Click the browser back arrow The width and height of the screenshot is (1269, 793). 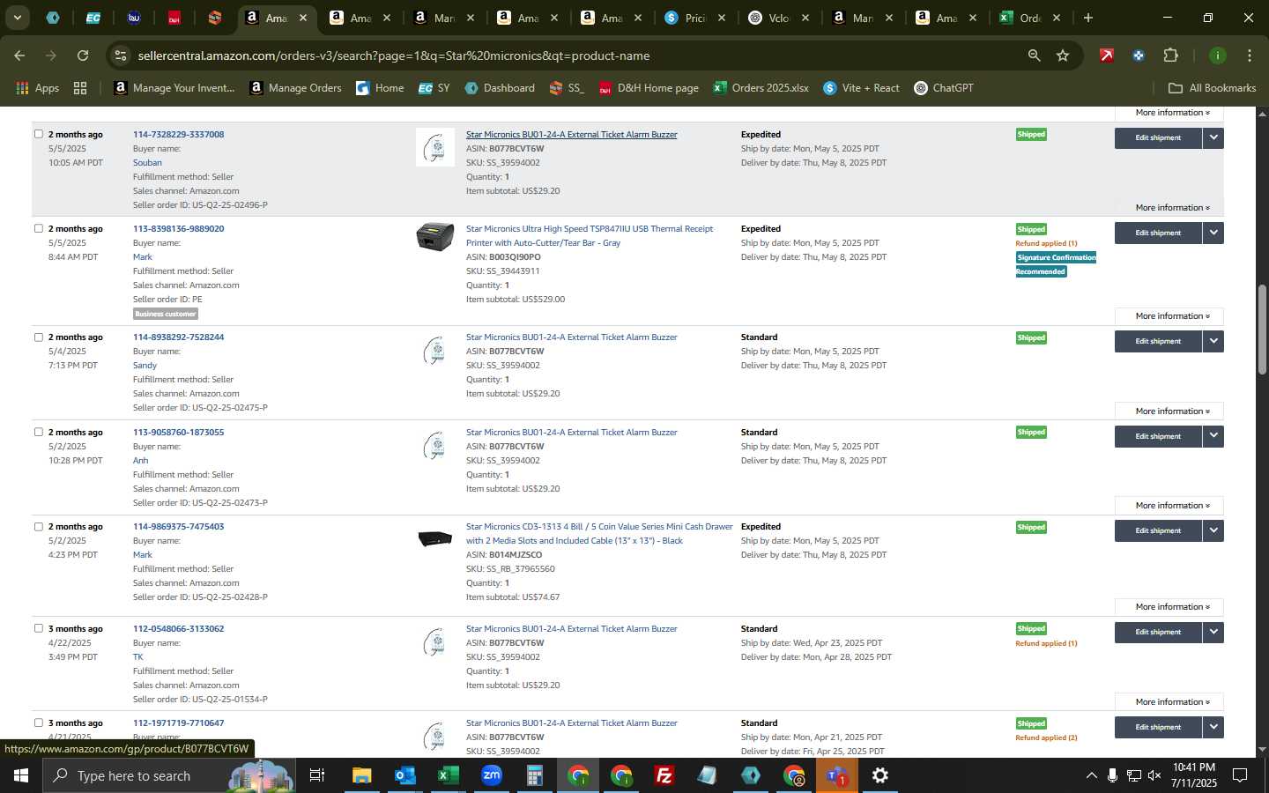click(19, 56)
